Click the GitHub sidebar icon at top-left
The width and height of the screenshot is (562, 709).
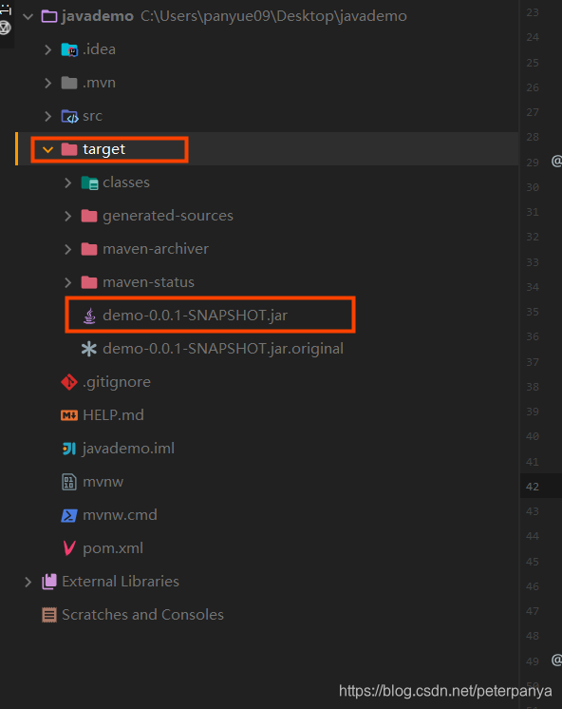(x=5, y=28)
